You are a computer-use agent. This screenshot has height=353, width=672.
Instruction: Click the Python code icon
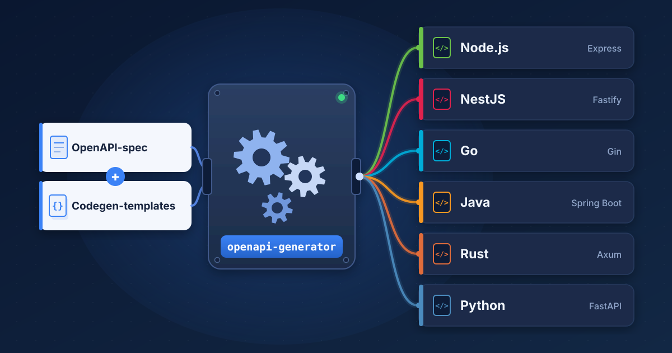click(x=442, y=306)
